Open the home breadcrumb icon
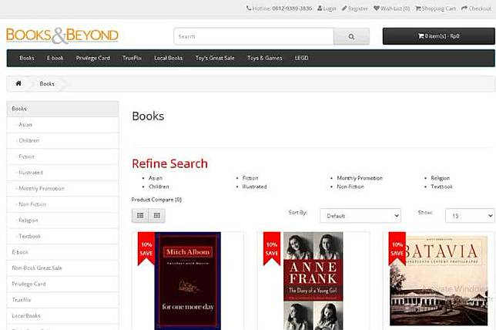Viewport: 496px width, 330px height. 18,83
